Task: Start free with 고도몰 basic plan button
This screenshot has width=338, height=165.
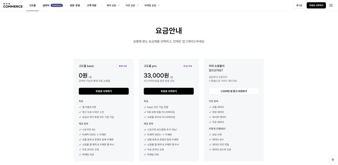Action: point(104,91)
